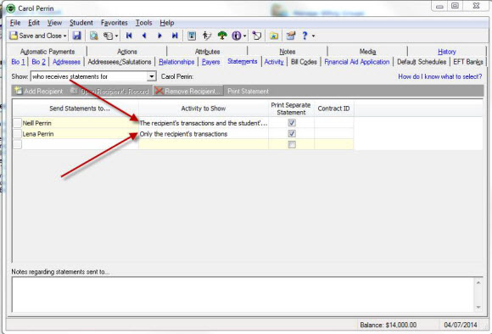This screenshot has width=492, height=334.
Task: Click the Add Recipient button
Action: click(39, 92)
